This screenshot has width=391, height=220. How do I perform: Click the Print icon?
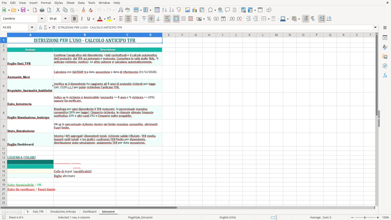click(x=42, y=10)
